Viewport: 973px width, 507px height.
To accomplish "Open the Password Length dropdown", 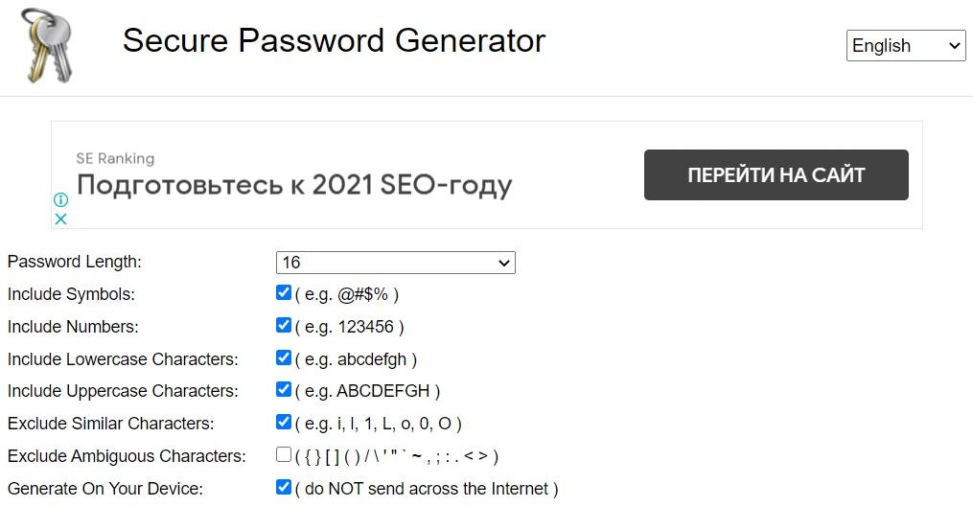I will coord(395,263).
